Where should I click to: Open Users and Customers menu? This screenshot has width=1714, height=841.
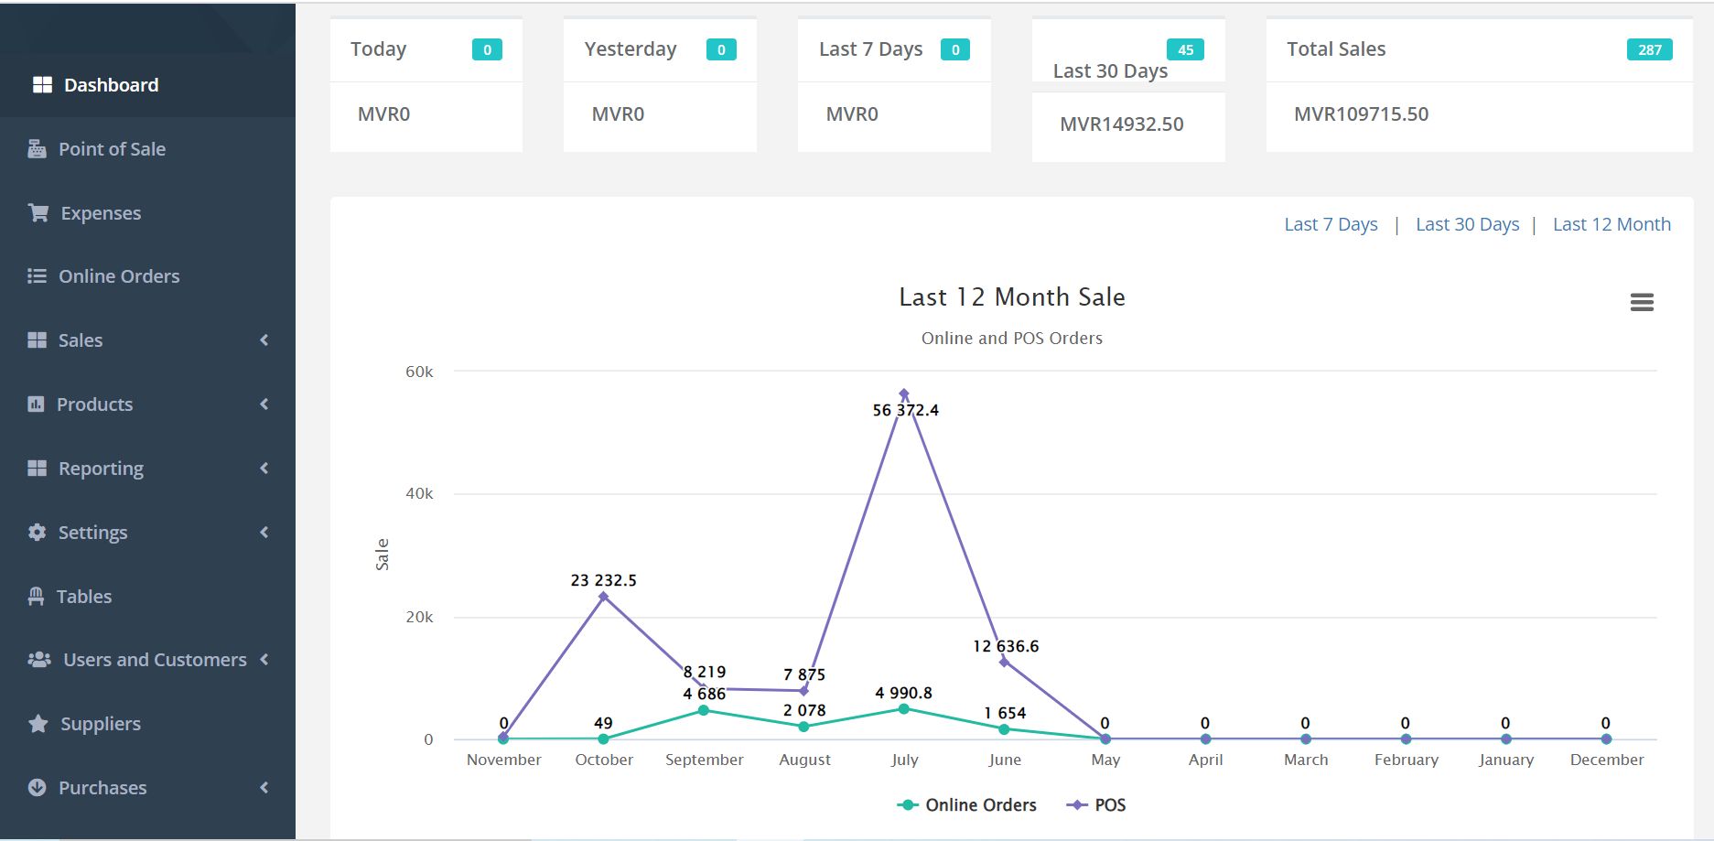(154, 660)
